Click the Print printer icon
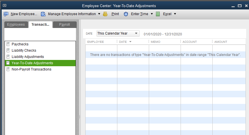 tap(105, 14)
